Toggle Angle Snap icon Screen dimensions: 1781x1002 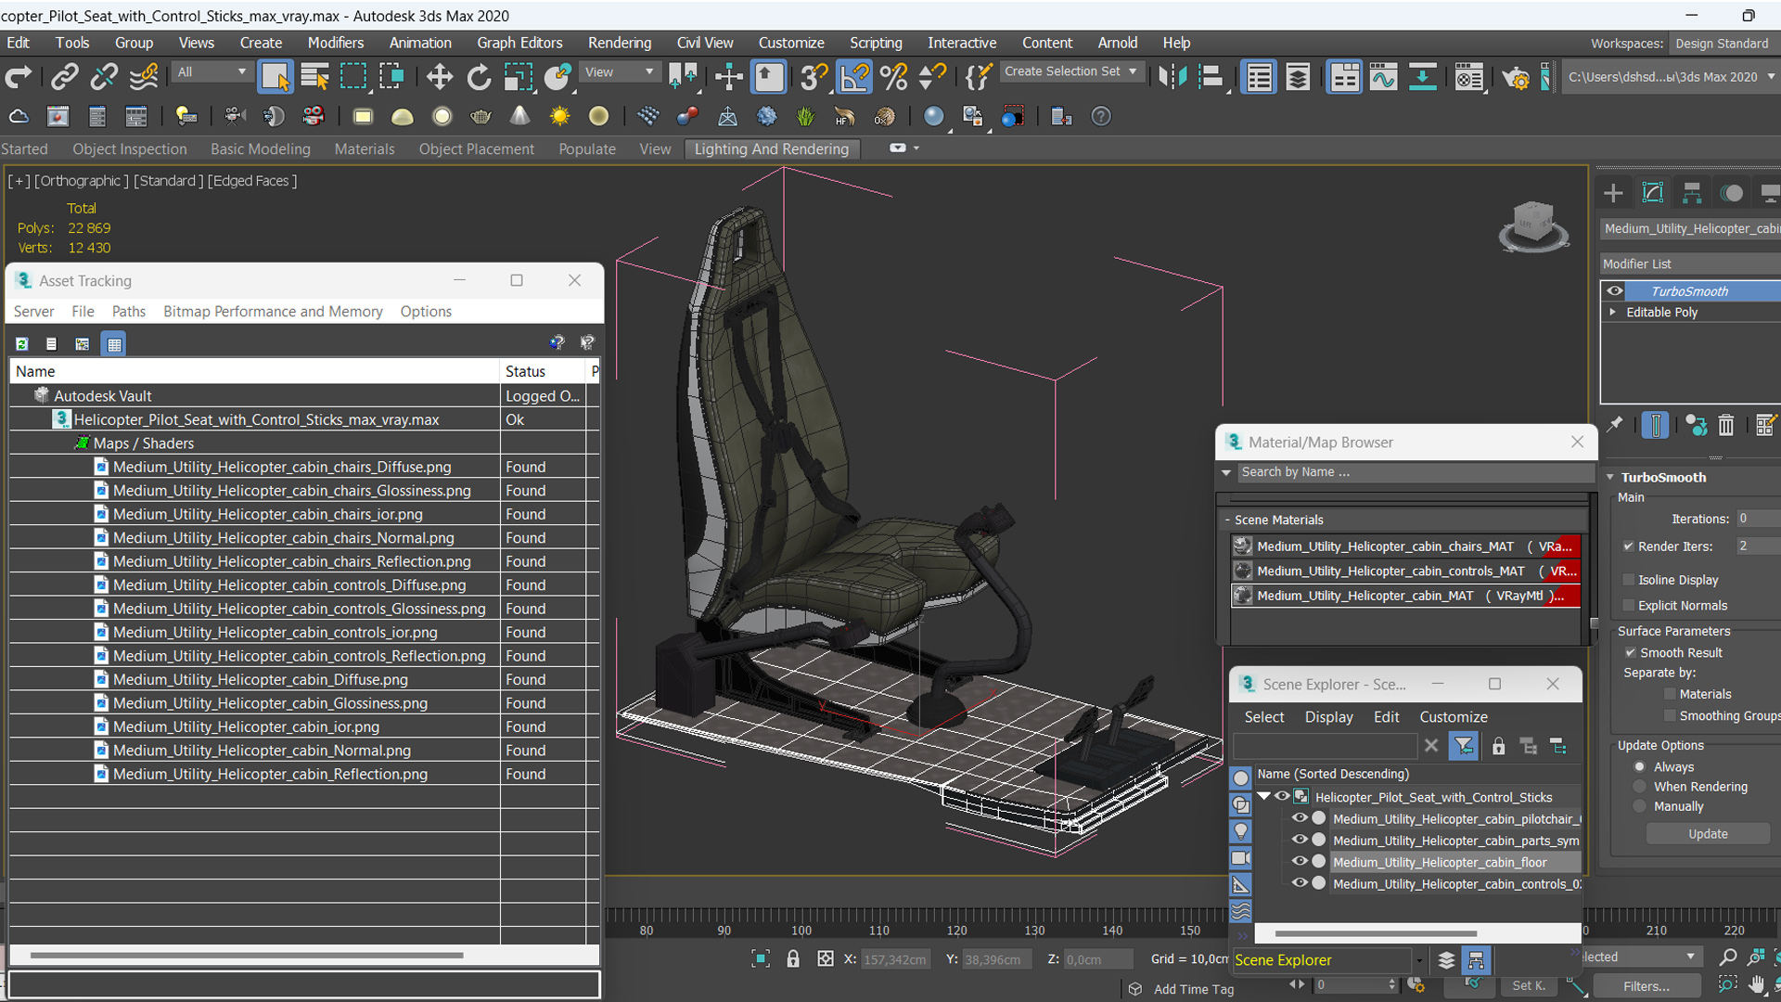[x=854, y=77]
